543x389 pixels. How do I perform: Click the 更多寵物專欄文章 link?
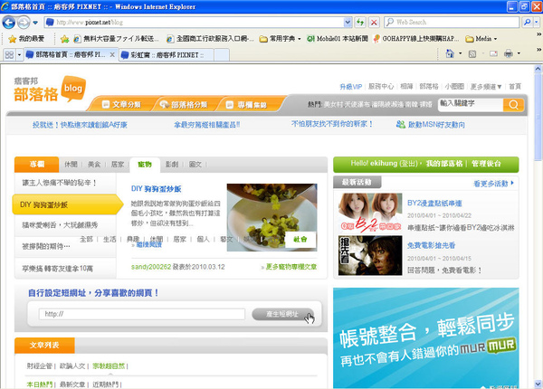[x=291, y=267]
